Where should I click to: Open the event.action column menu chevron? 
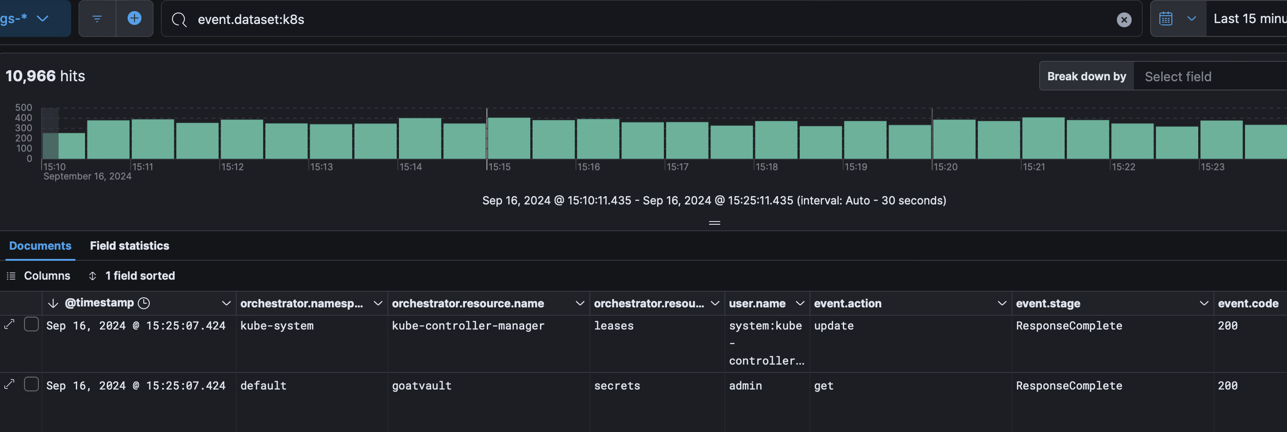1002,303
